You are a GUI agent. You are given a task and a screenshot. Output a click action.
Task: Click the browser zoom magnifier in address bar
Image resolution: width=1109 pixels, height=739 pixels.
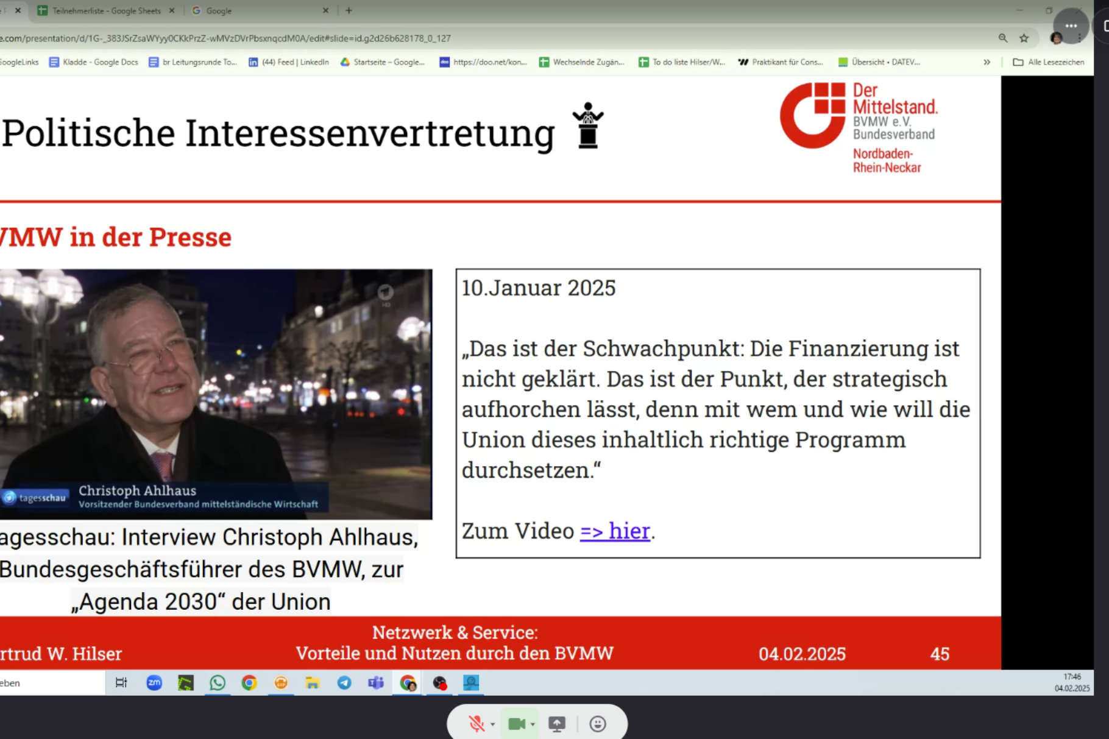click(x=1002, y=37)
